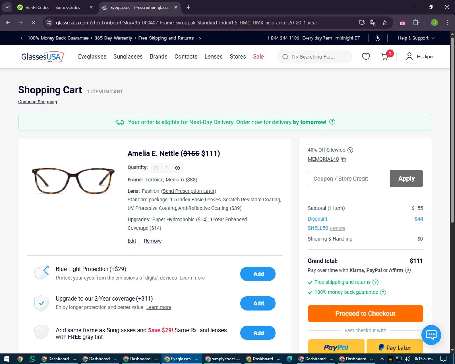Add same frame as Sunglasses
This screenshot has width=455, height=364.
(x=258, y=333)
